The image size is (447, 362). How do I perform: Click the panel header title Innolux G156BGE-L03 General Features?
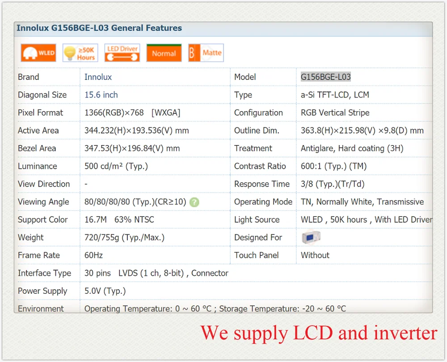click(99, 28)
